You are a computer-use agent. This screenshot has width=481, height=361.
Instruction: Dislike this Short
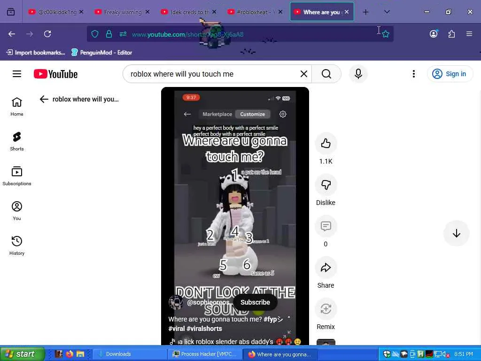coord(326,185)
